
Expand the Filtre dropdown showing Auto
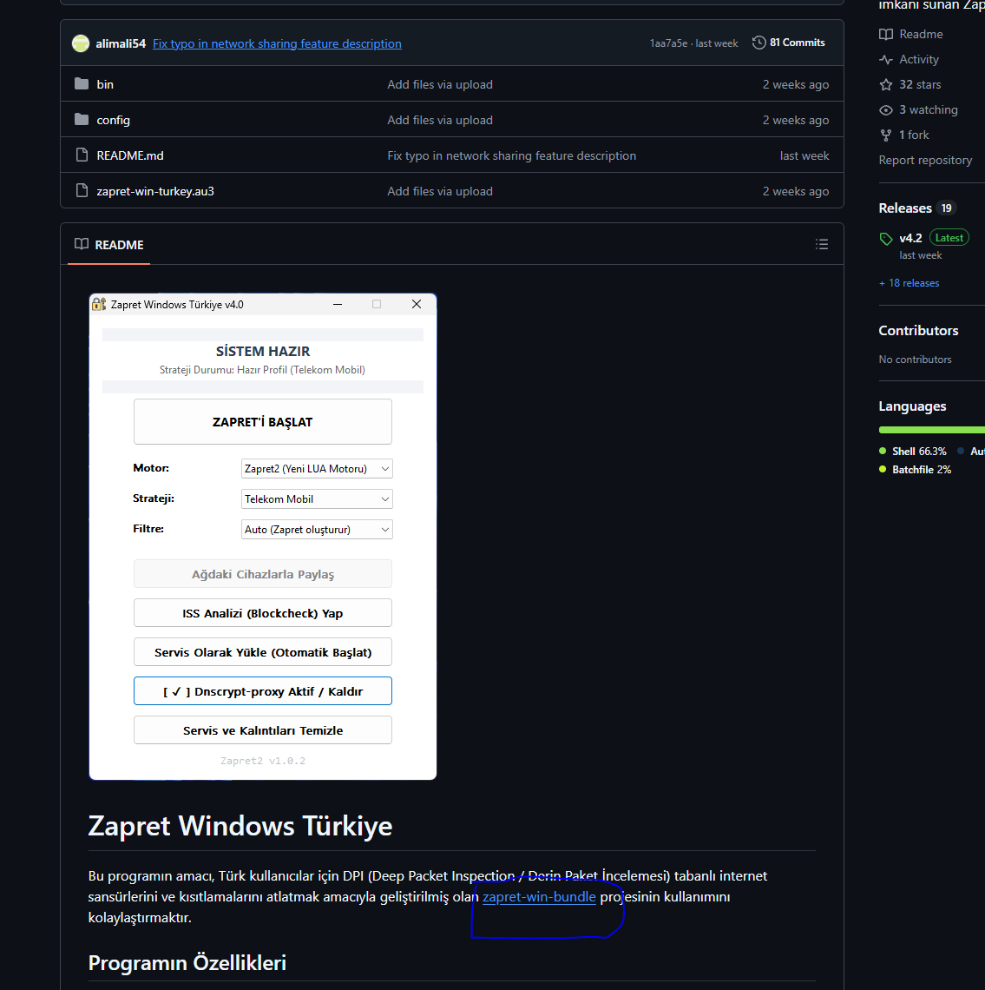point(317,529)
